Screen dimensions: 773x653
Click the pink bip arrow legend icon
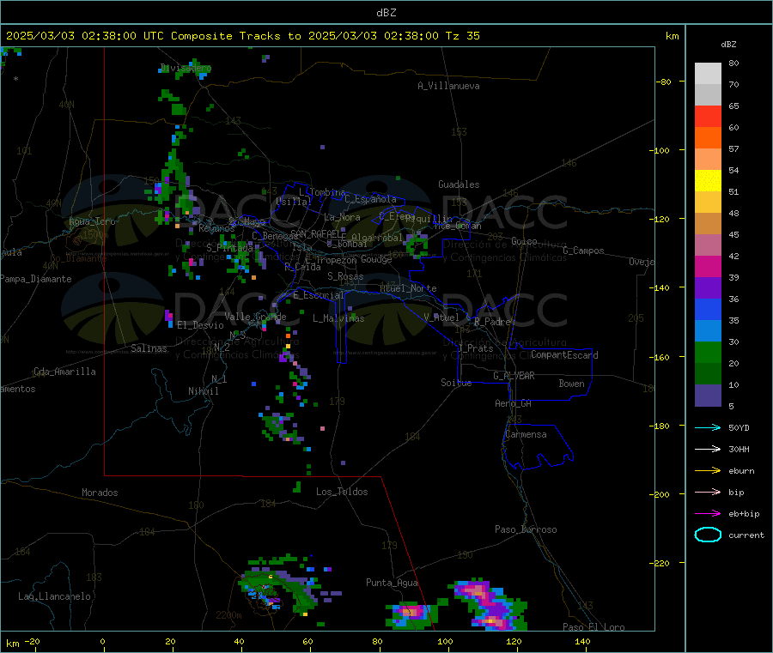pyautogui.click(x=708, y=492)
